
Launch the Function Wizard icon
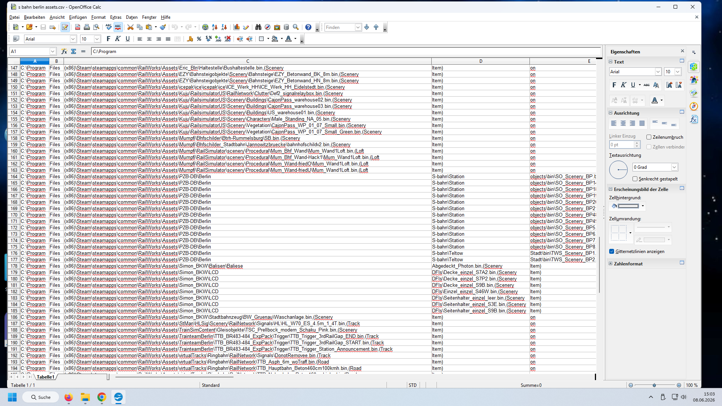pyautogui.click(x=64, y=52)
